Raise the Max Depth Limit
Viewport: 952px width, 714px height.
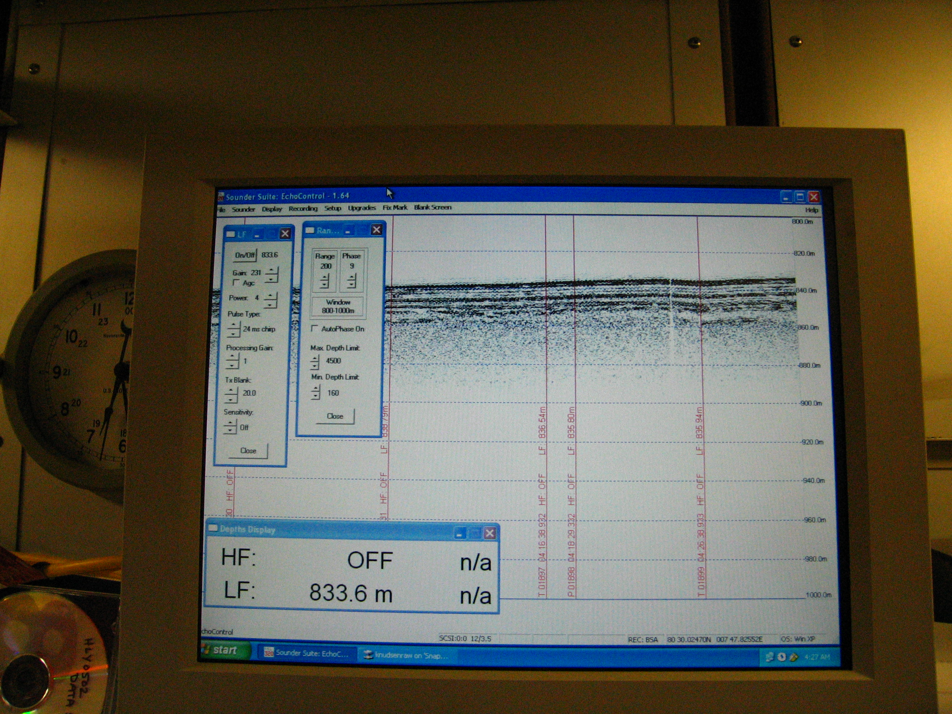[x=315, y=358]
